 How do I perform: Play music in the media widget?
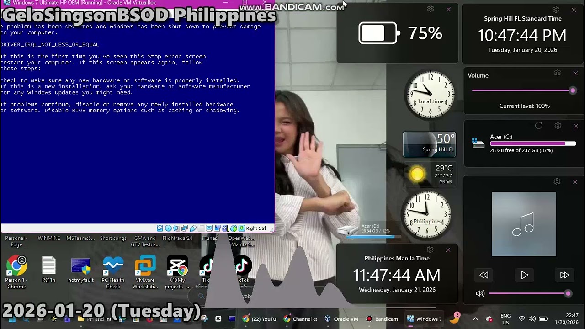pos(524,275)
